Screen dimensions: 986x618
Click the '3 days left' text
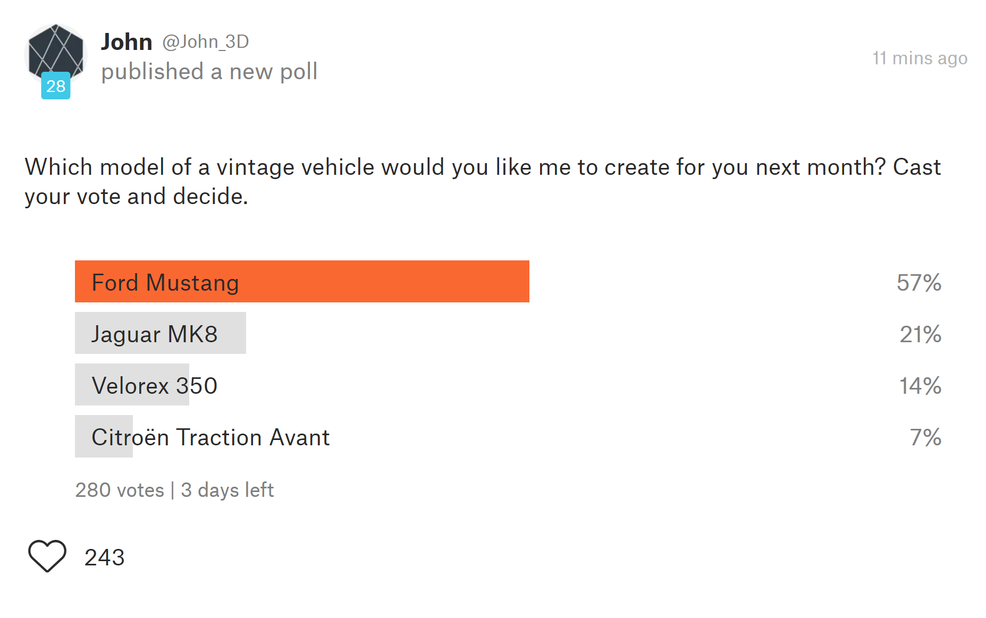[227, 490]
